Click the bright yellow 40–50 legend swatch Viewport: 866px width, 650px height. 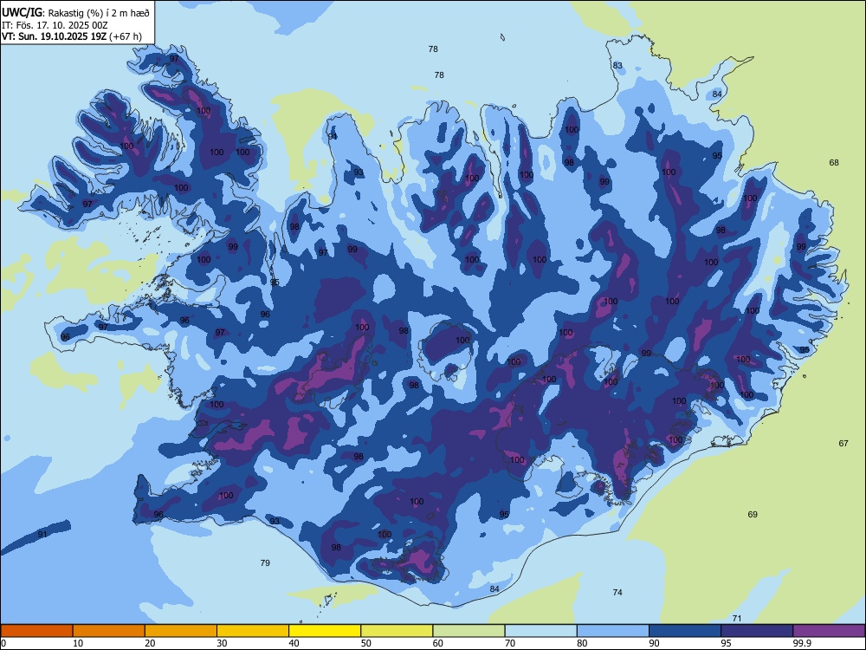coord(325,631)
